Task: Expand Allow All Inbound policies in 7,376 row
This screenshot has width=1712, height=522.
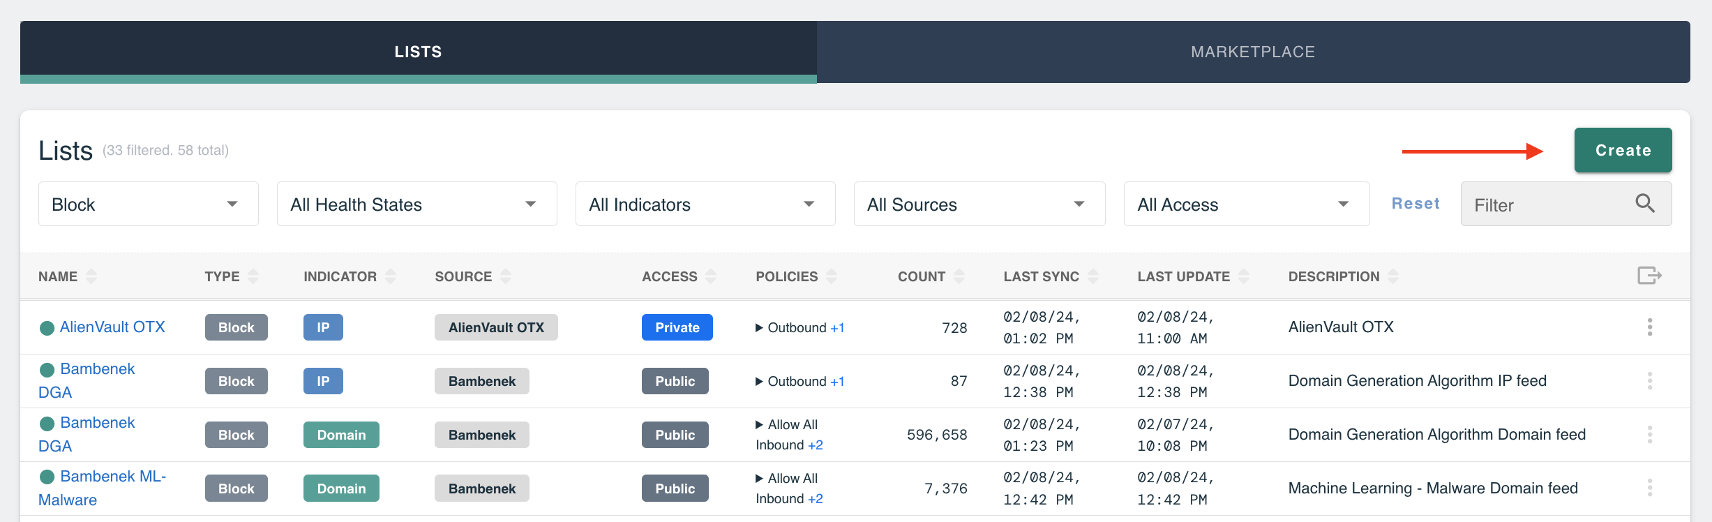Action: (x=759, y=478)
